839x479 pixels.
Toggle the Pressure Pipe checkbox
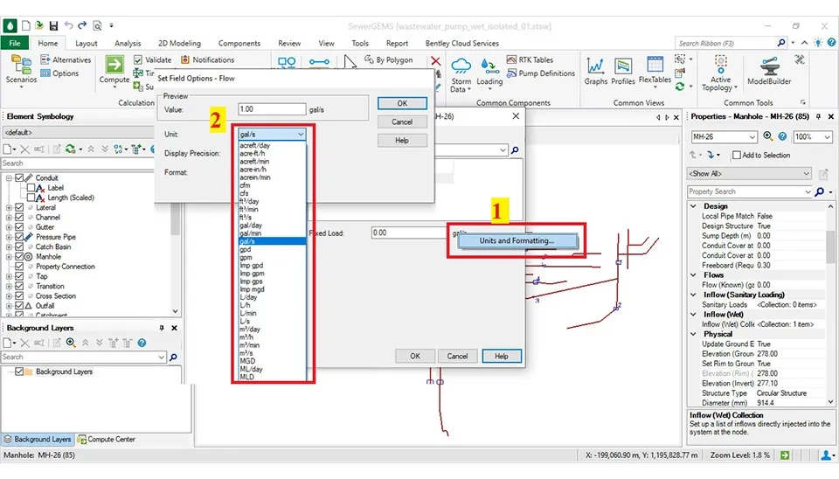(19, 237)
